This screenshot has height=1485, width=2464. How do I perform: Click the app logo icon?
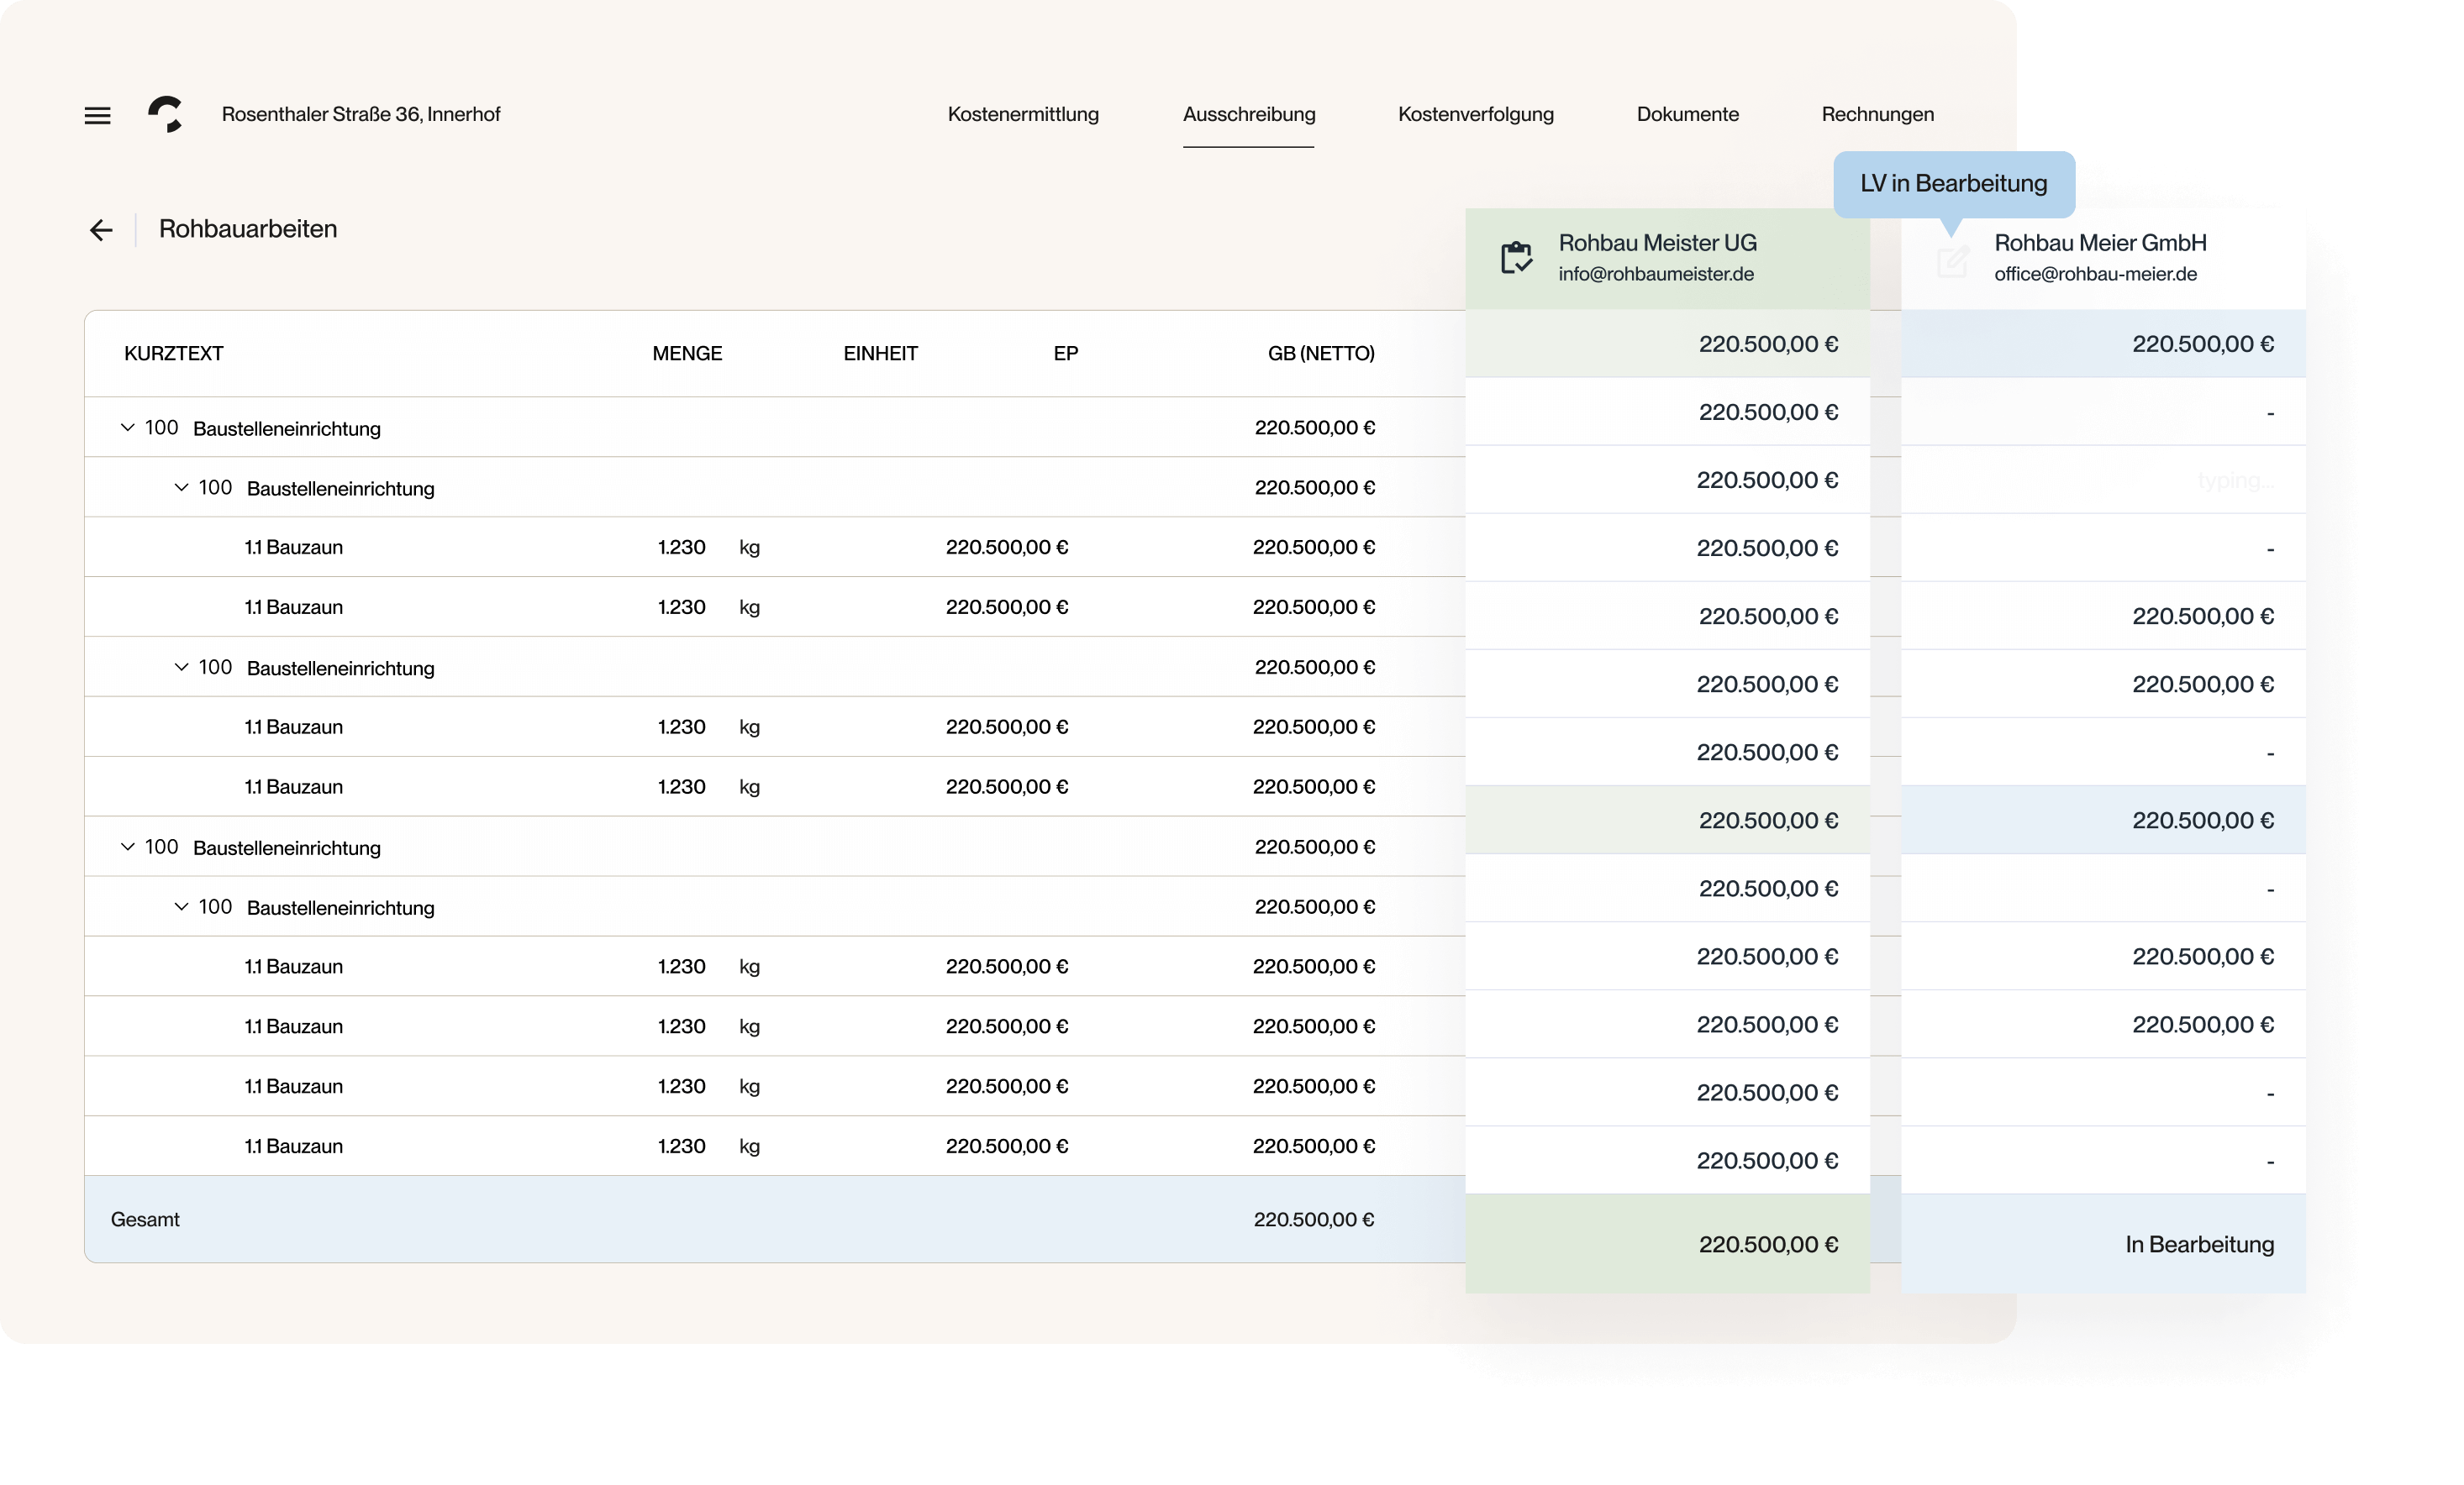tap(166, 114)
